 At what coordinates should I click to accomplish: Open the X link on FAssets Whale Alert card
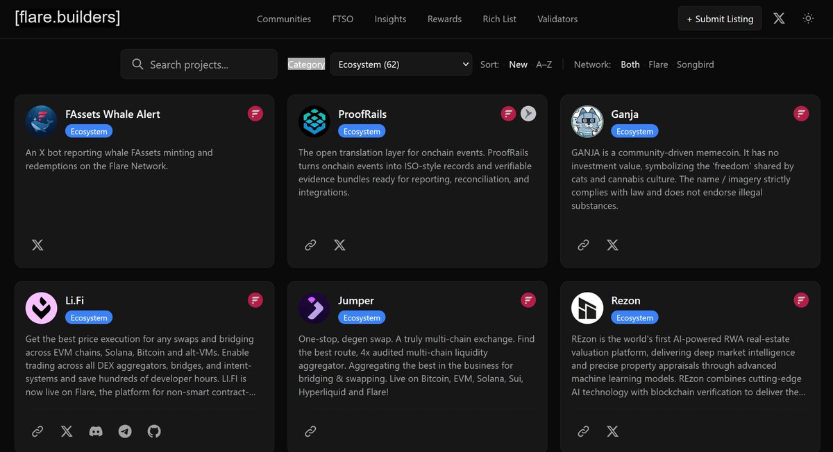pyautogui.click(x=37, y=245)
